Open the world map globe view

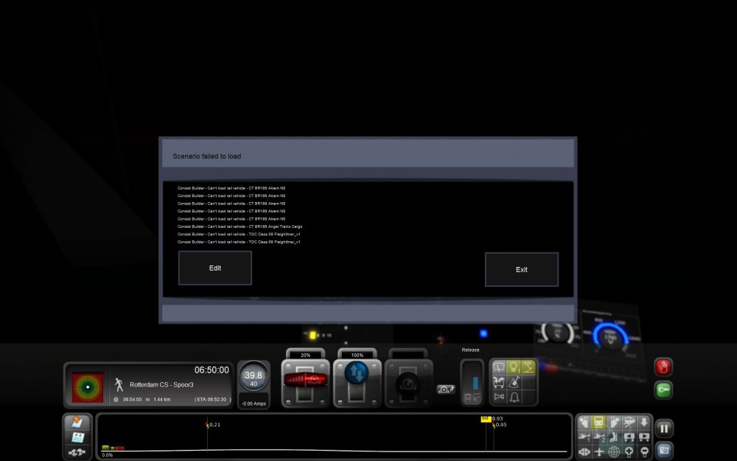(614, 451)
